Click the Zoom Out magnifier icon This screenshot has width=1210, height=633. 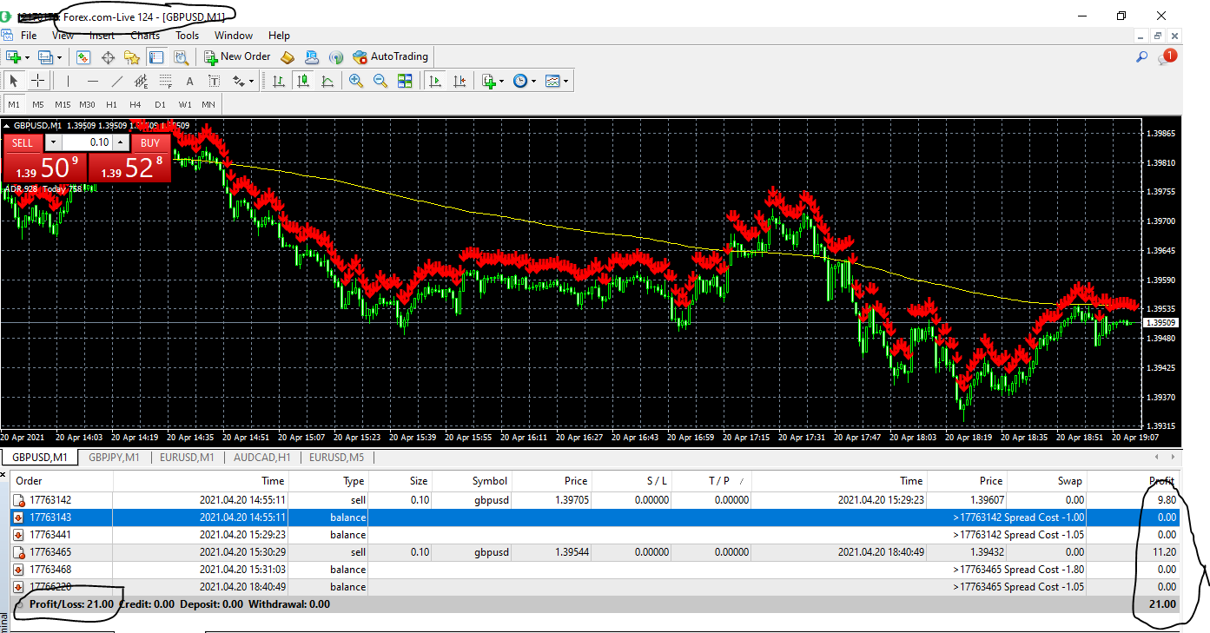point(380,81)
